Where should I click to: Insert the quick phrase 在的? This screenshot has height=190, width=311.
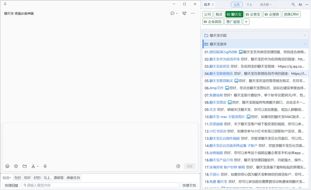click(18, 178)
